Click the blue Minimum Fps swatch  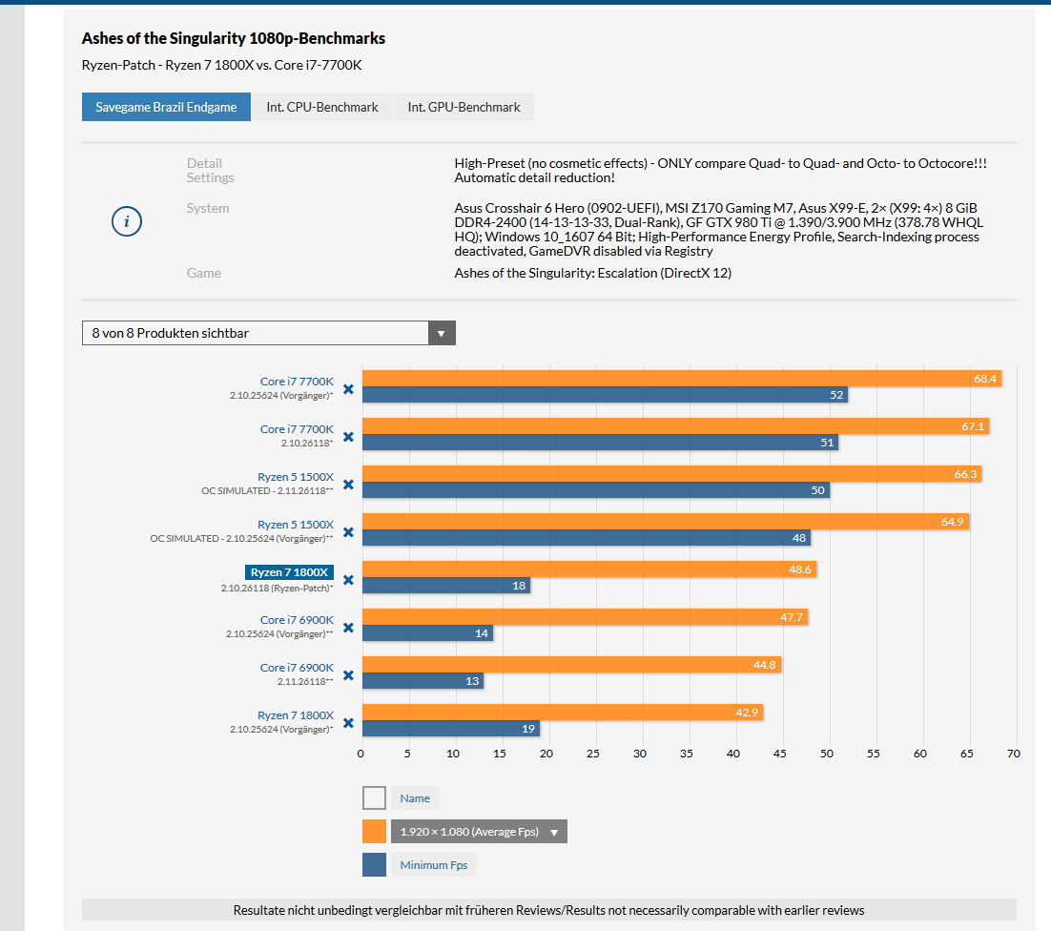(374, 864)
